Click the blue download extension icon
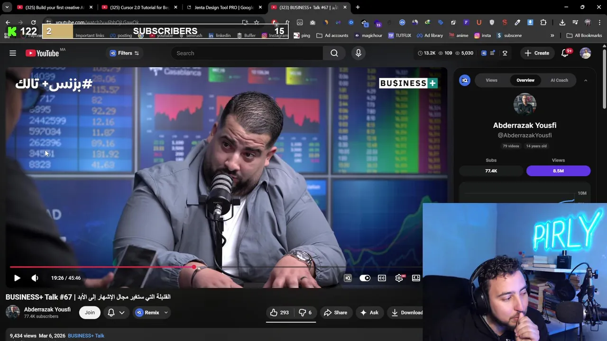 click(530, 22)
